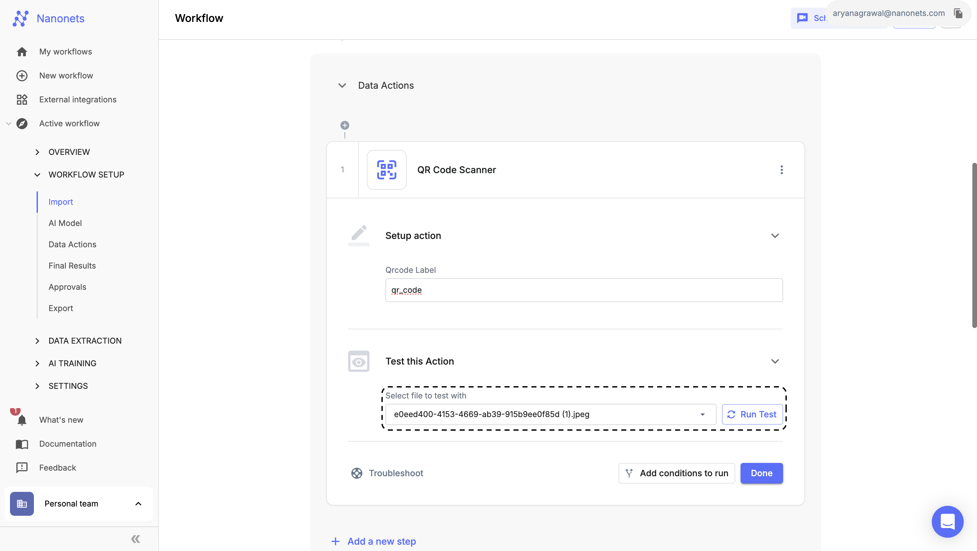The image size is (977, 551).
Task: Click the Active workflow compass icon
Action: pyautogui.click(x=22, y=123)
